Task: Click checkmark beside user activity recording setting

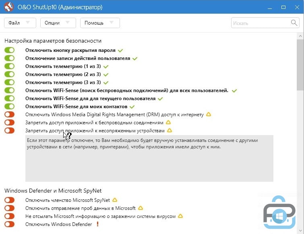Action: click(135, 58)
